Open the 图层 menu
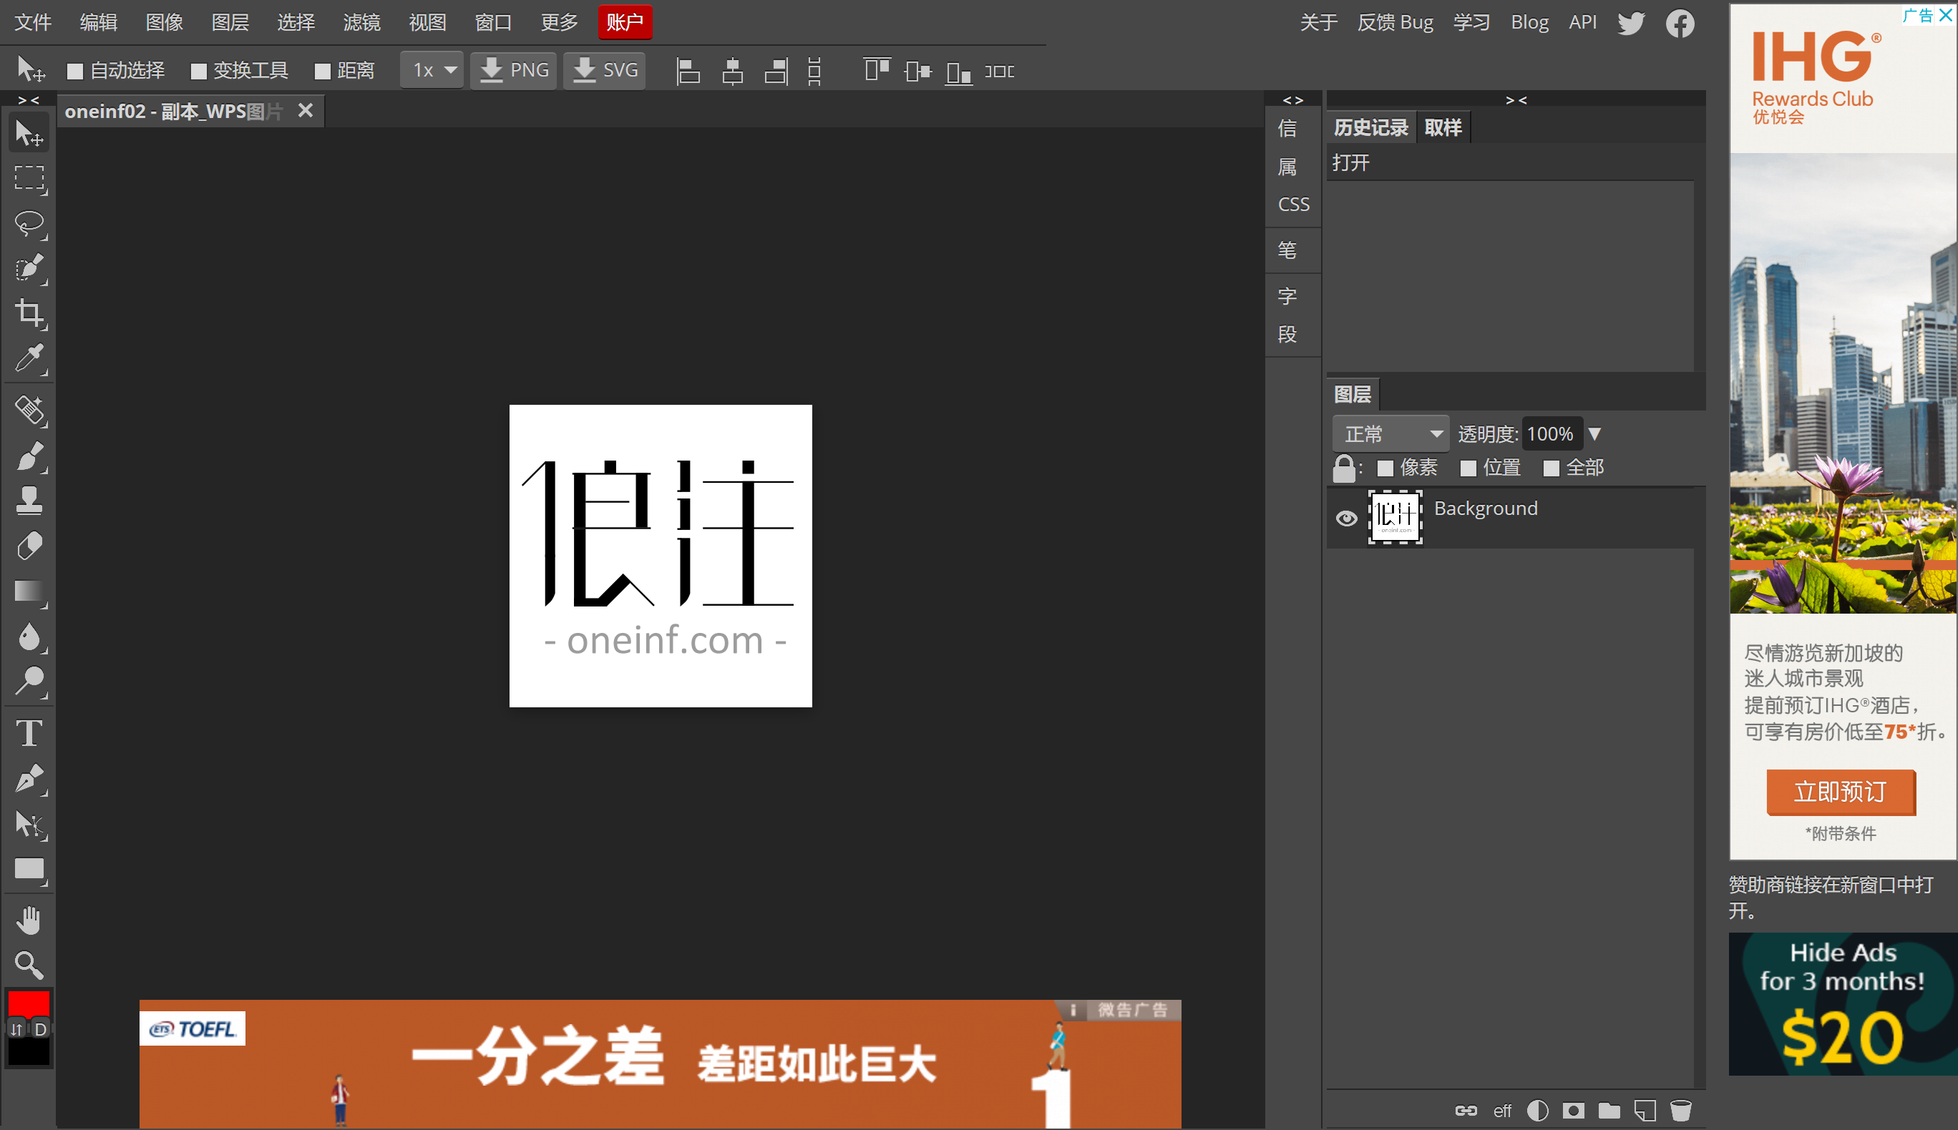1958x1130 pixels. pyautogui.click(x=230, y=22)
